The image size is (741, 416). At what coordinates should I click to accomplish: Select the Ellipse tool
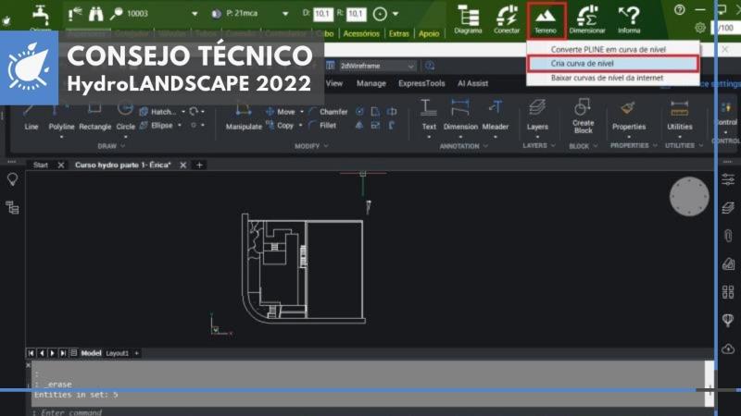pos(157,126)
